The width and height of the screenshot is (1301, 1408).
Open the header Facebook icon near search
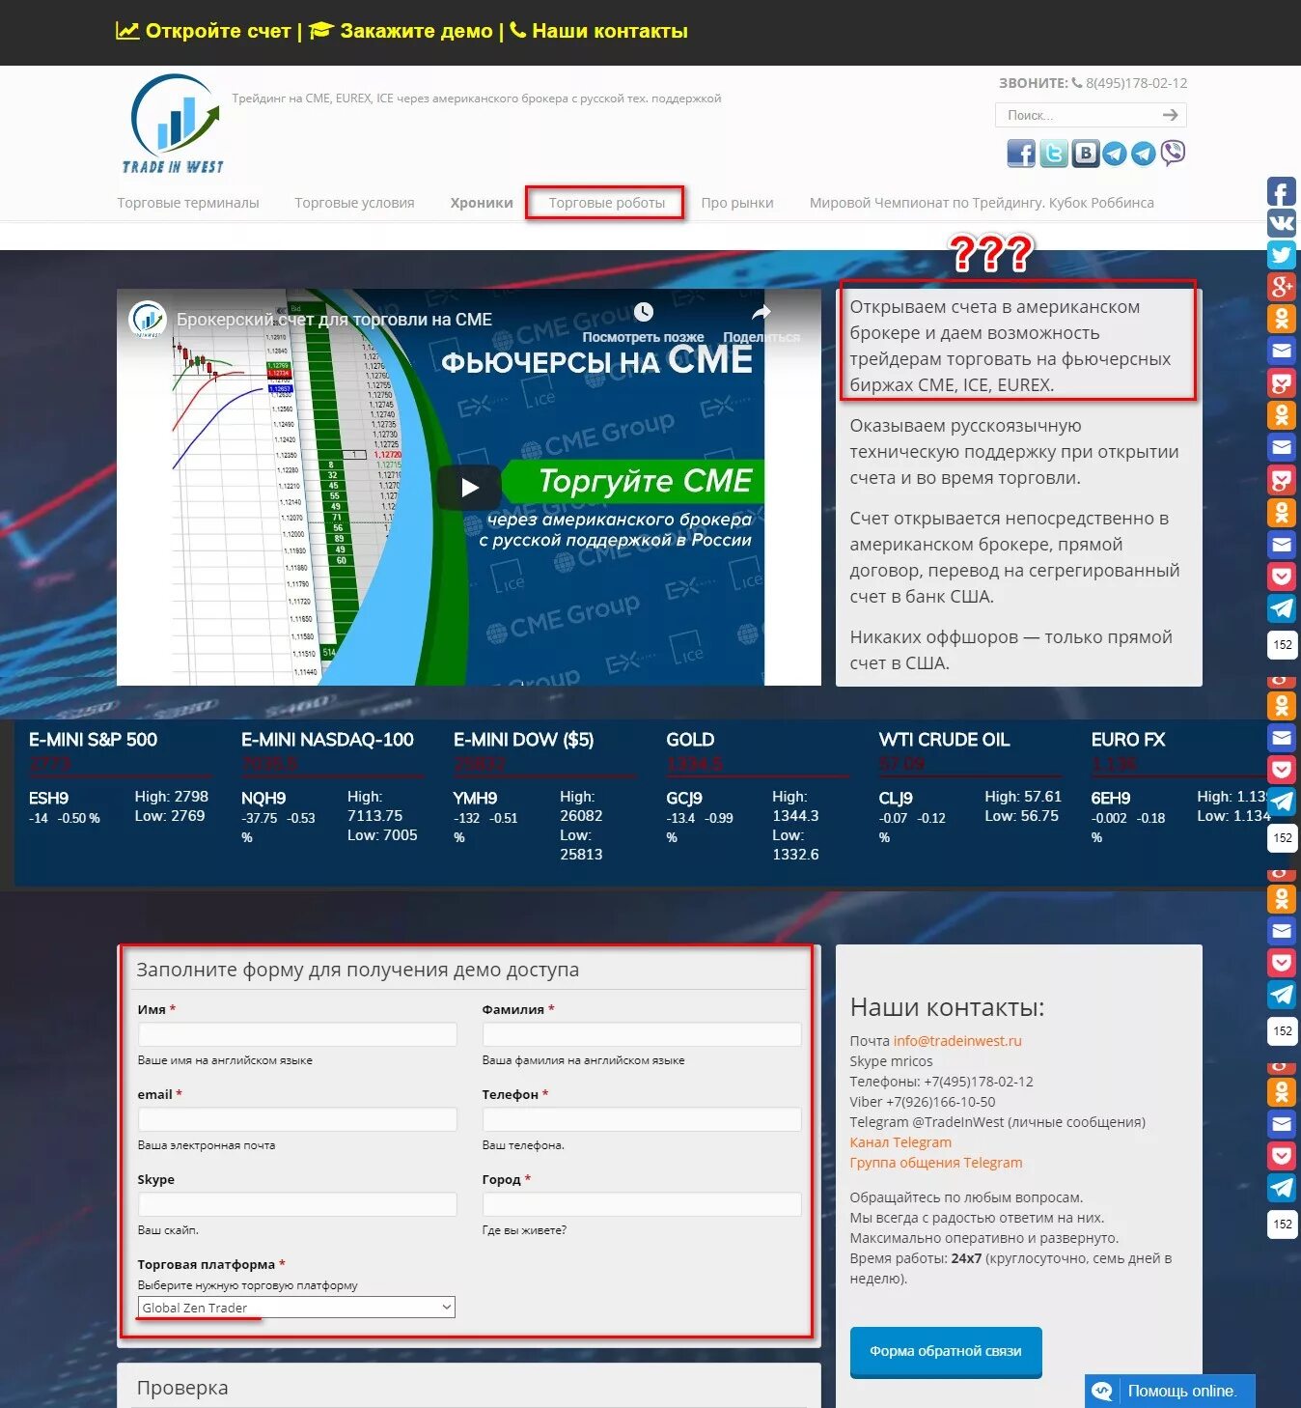point(1020,153)
